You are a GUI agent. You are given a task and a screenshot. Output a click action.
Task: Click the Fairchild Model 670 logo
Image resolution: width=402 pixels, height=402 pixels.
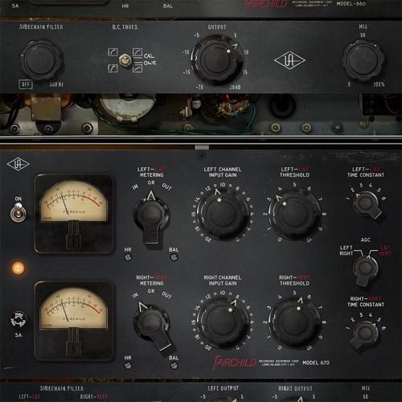271,363
